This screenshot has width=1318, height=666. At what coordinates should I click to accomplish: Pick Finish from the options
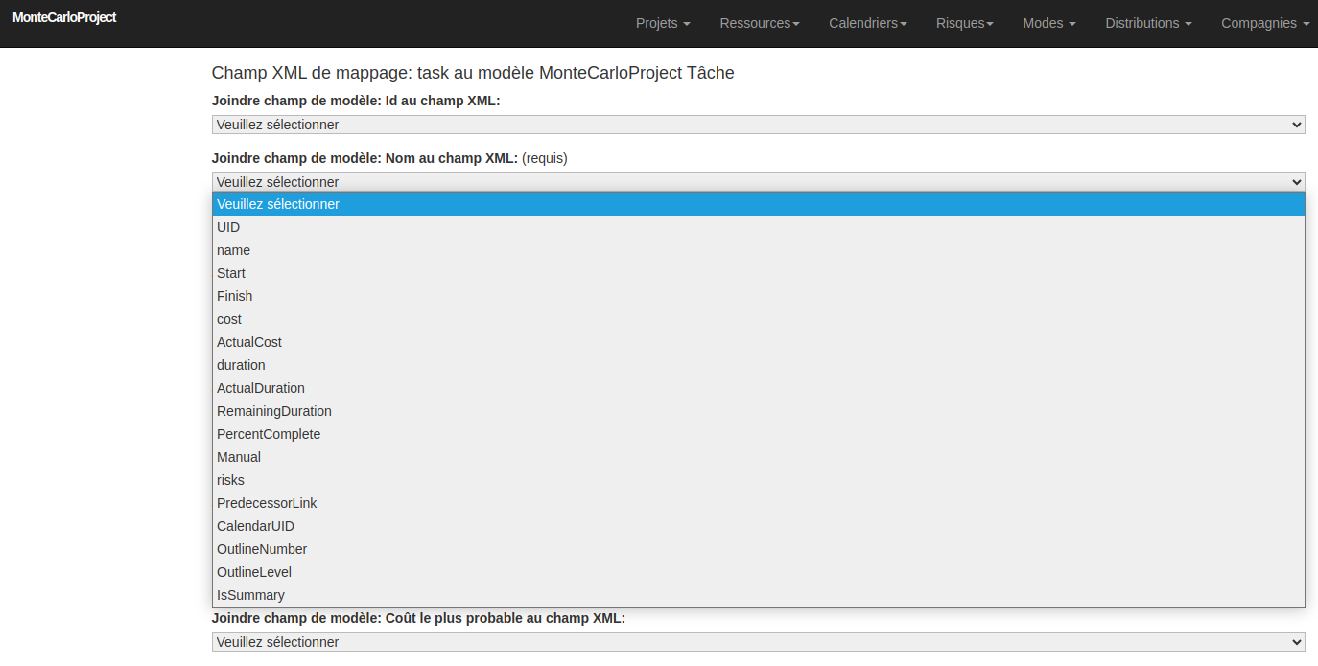click(234, 296)
